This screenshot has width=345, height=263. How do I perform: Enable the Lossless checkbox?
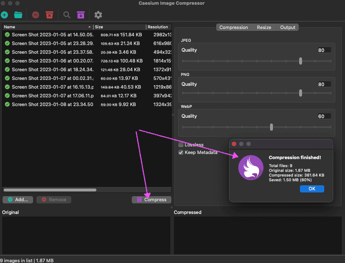(x=181, y=145)
